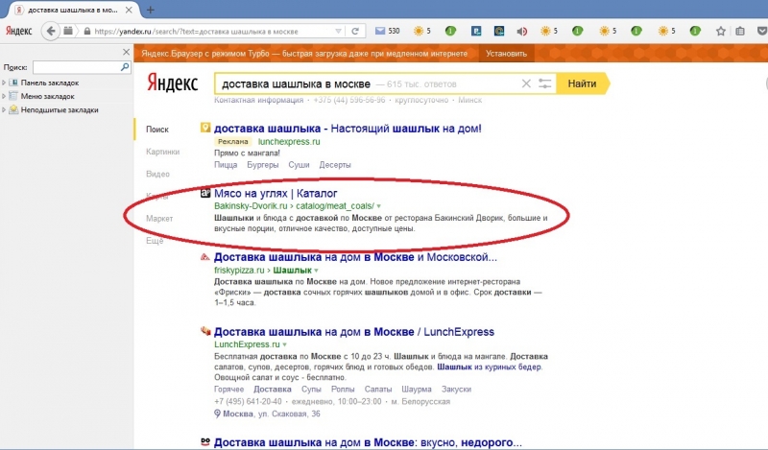Select 'Меню закладок' folder

[47, 97]
